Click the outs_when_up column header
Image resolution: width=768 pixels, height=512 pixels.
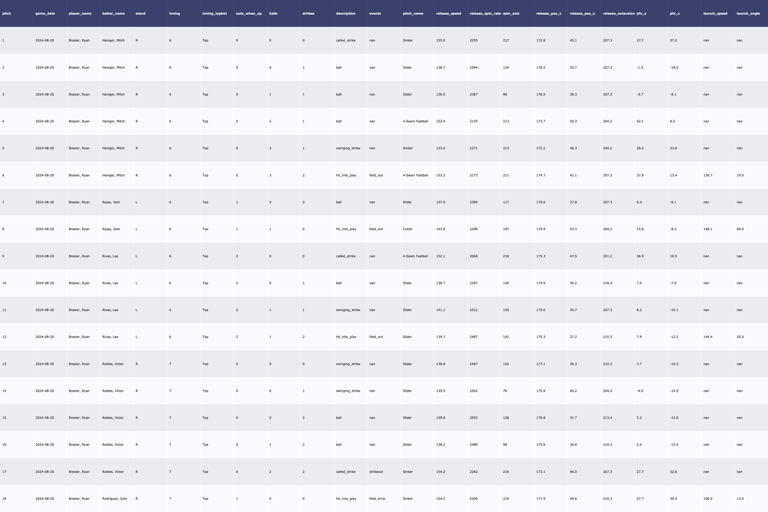(249, 13)
